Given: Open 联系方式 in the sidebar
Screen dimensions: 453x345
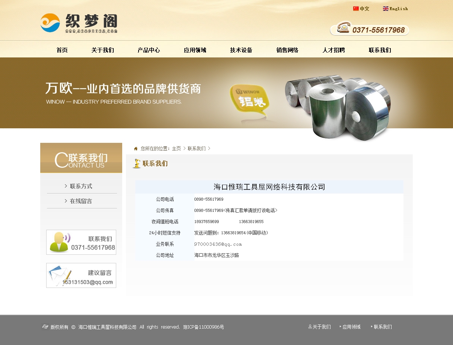Looking at the screenshot, I should (x=81, y=186).
